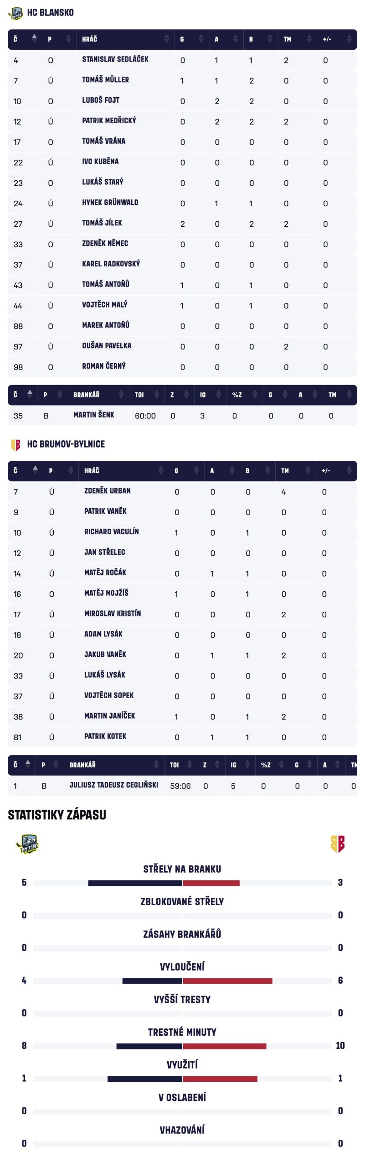Image resolution: width=365 pixels, height=1168 pixels.
Task: Sort Blansko table by +/- column
Action: (x=349, y=39)
